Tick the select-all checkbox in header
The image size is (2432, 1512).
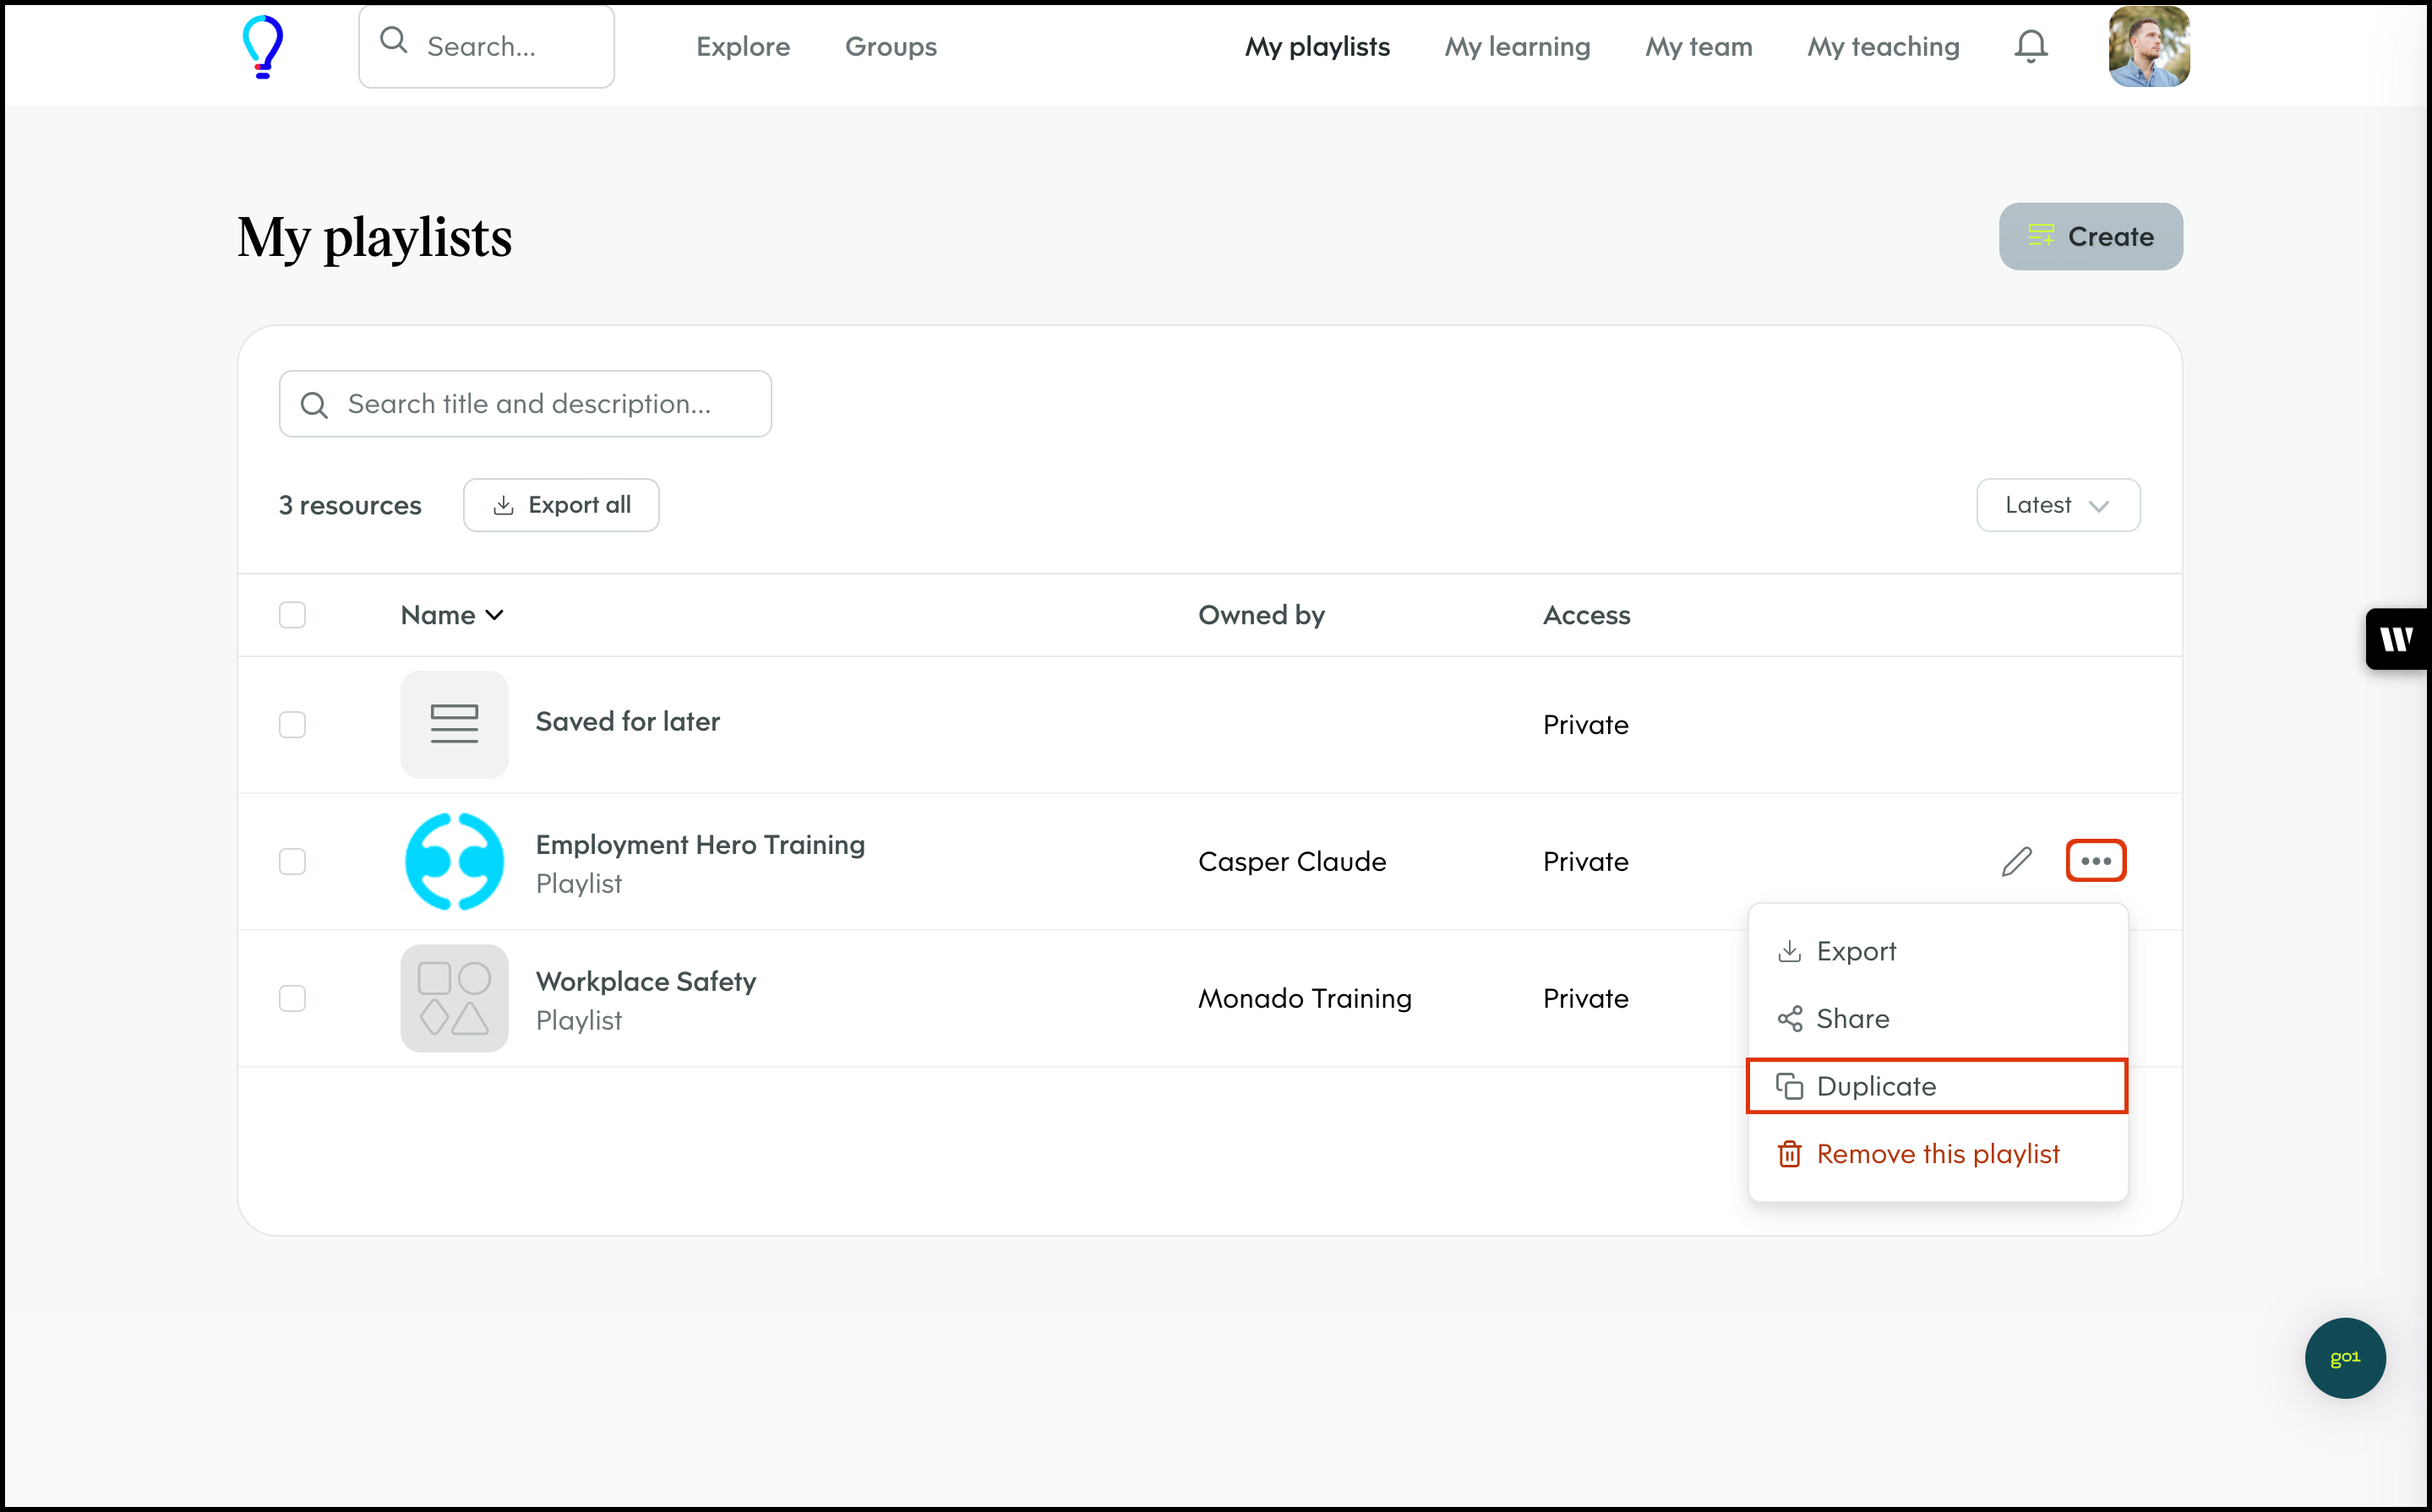click(292, 615)
